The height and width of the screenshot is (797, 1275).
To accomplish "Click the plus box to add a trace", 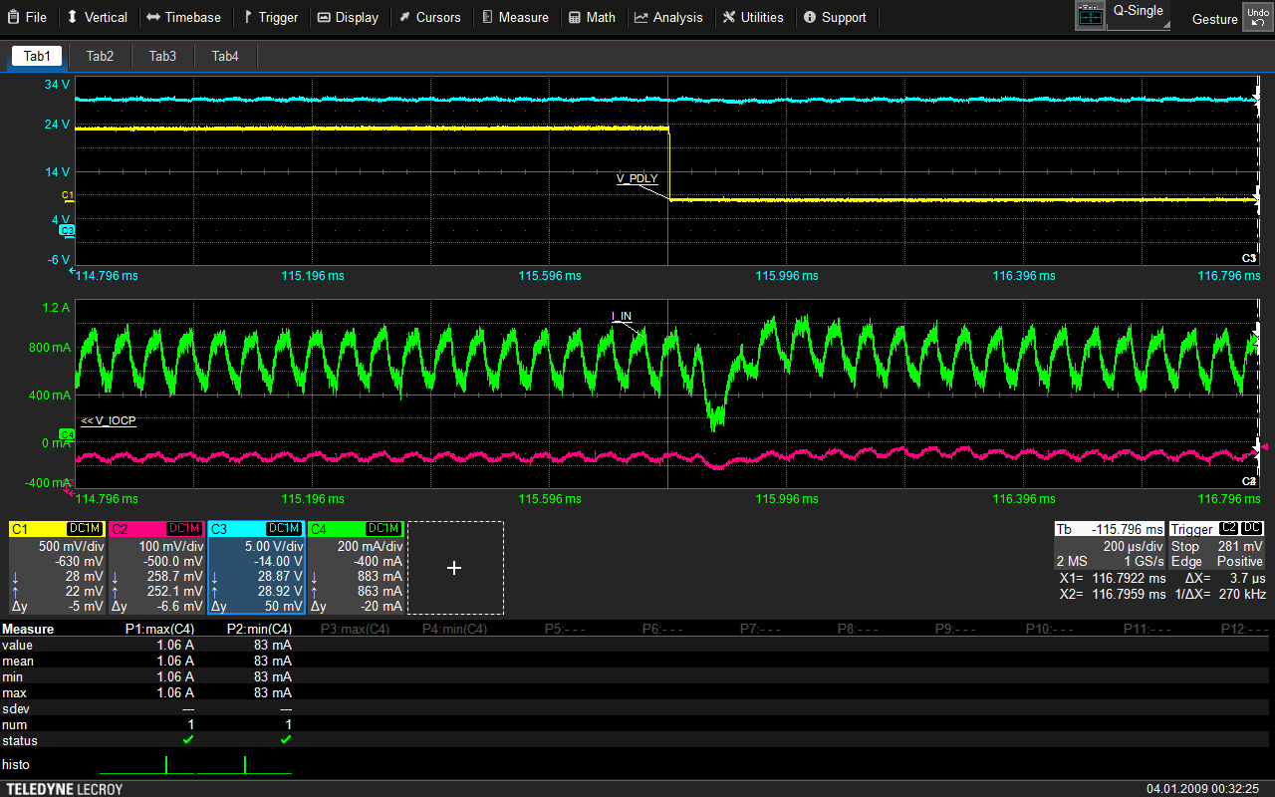I will point(454,568).
